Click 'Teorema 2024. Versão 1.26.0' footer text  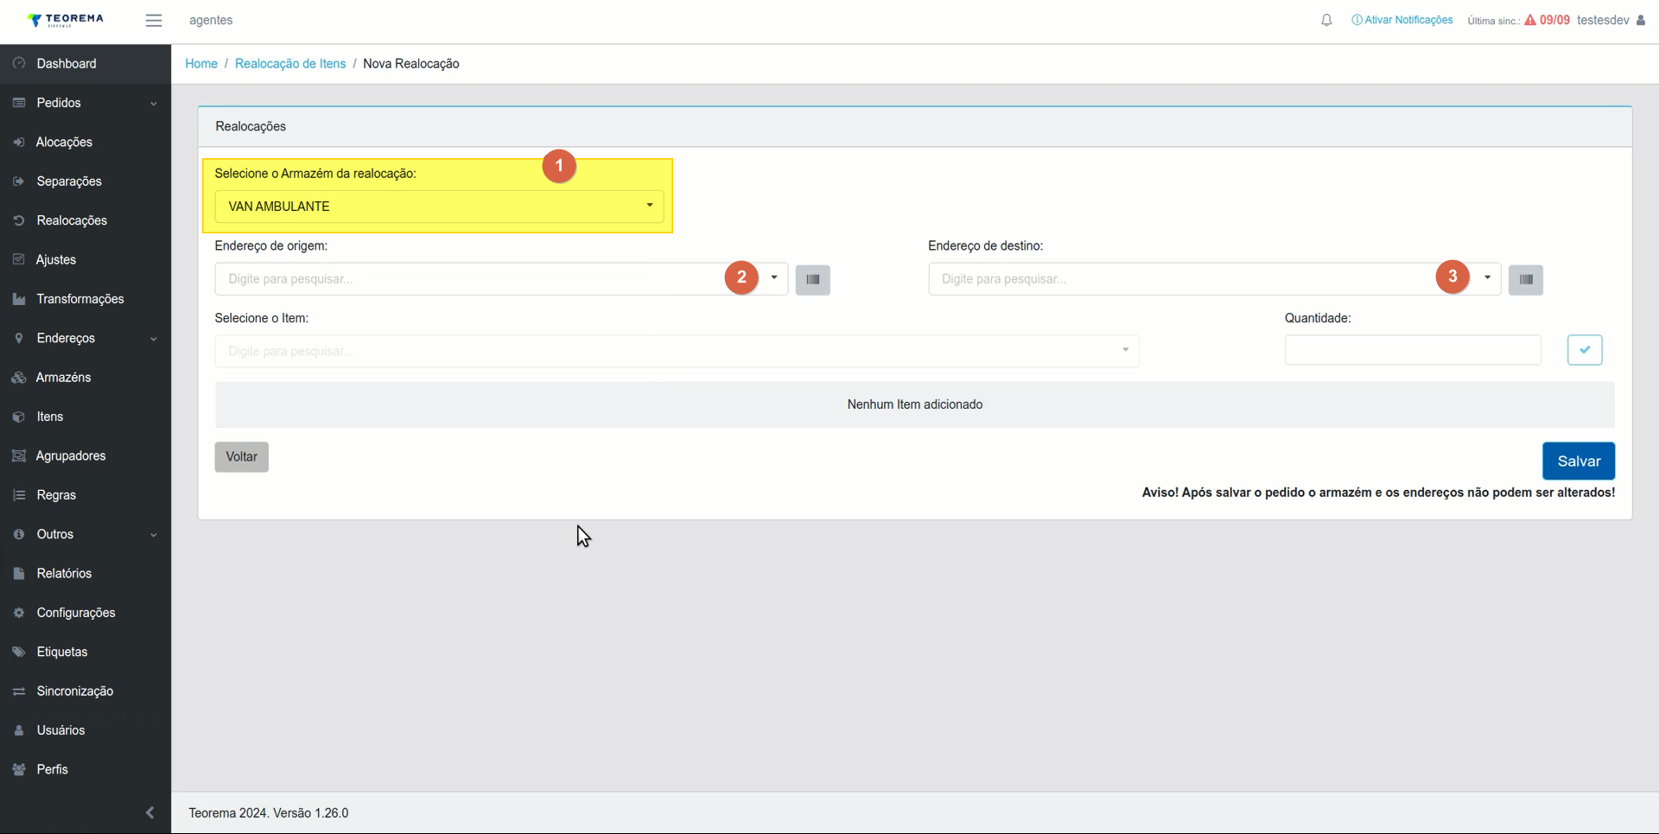click(269, 813)
